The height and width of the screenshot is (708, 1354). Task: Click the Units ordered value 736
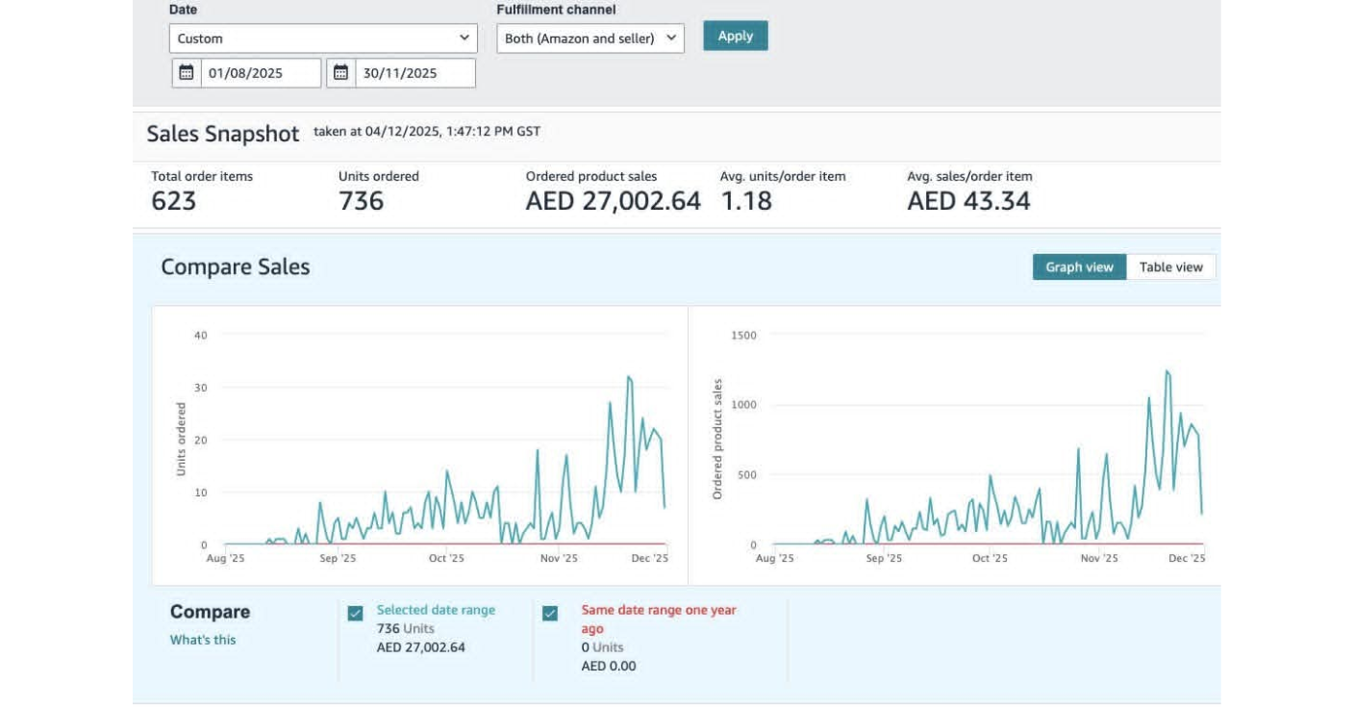[361, 201]
